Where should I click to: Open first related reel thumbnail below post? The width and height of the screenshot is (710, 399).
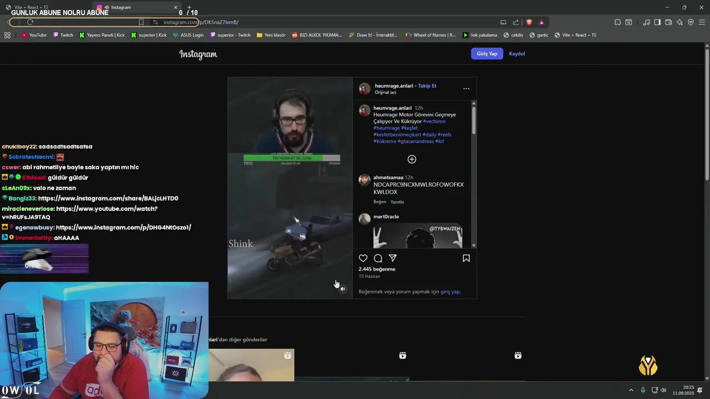251,365
